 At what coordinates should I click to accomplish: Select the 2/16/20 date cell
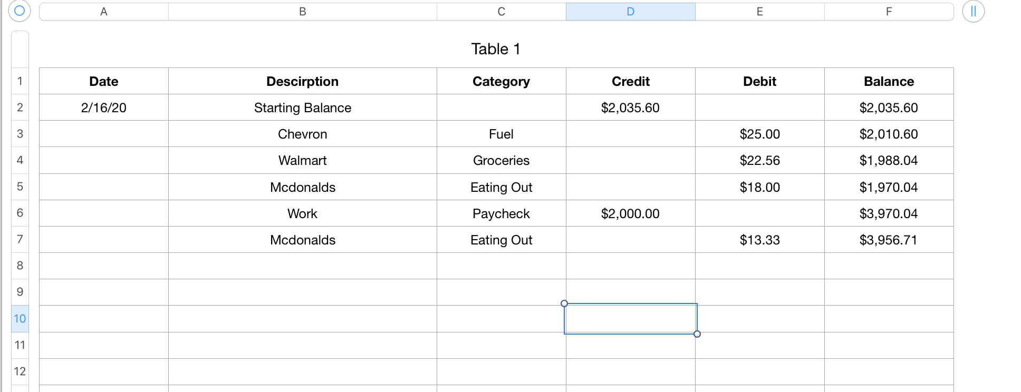pyautogui.click(x=104, y=108)
